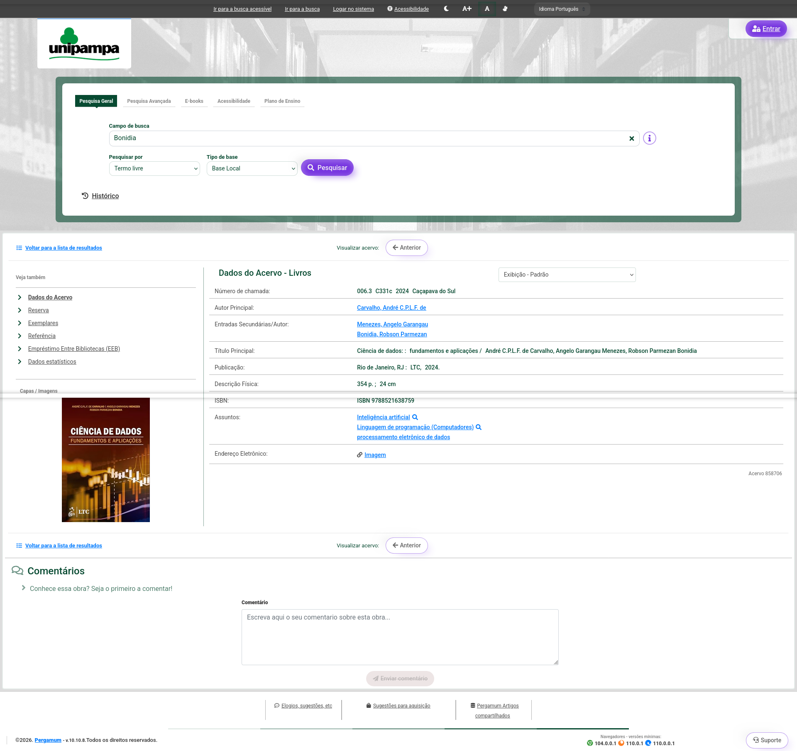Search subject Inteligência artificial magnifier icon
797x751 pixels.
pyautogui.click(x=415, y=417)
